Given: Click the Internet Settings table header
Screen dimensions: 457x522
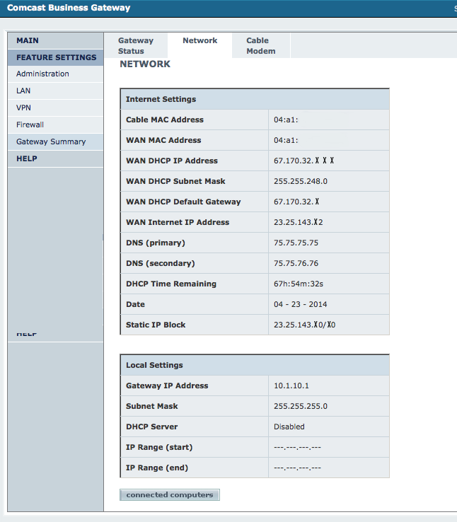Looking at the screenshot, I should coord(255,99).
